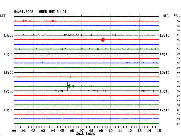
Task: Select the date text Nov21,2009
Action: 24,12
